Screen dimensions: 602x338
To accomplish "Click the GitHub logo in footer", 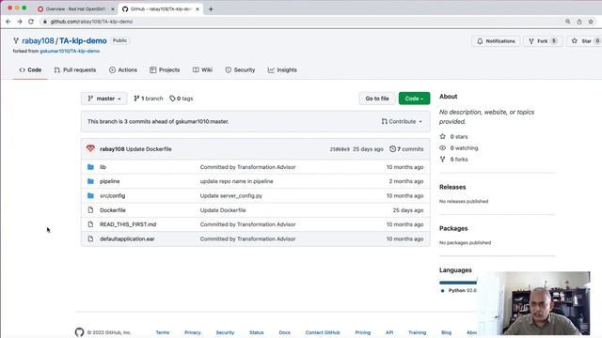I will [x=79, y=332].
